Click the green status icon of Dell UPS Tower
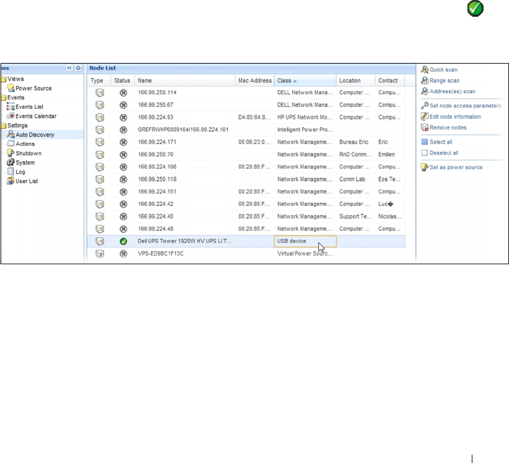Image resolution: width=509 pixels, height=463 pixels. tap(123, 241)
